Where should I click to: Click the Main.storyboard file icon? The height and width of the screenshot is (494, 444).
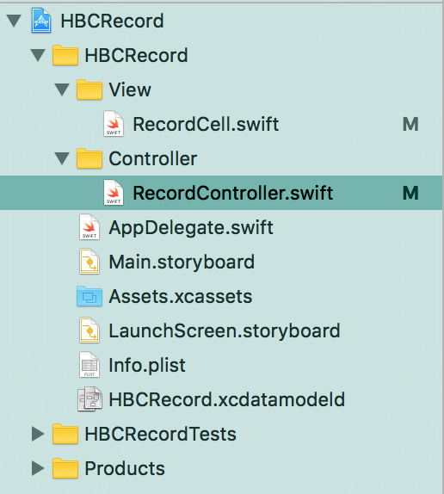click(89, 262)
